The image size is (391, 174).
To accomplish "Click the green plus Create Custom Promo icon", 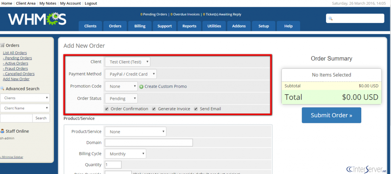I will (x=141, y=87).
